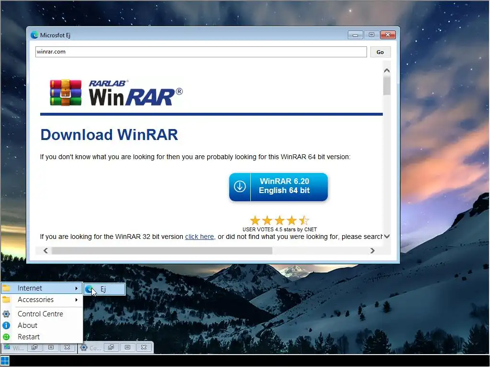Click the Edge icon in browser title bar

pos(34,35)
